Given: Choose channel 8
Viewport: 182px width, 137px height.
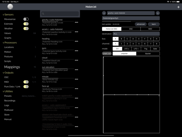Looking at the screenshot, I should point(157,44).
